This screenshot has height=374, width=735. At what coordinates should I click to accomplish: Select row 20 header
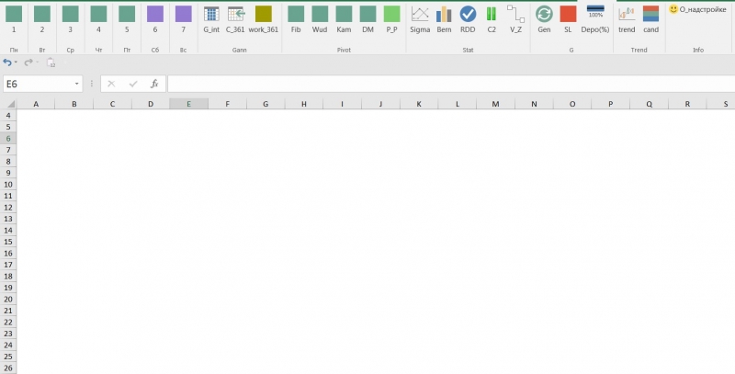tap(8, 299)
